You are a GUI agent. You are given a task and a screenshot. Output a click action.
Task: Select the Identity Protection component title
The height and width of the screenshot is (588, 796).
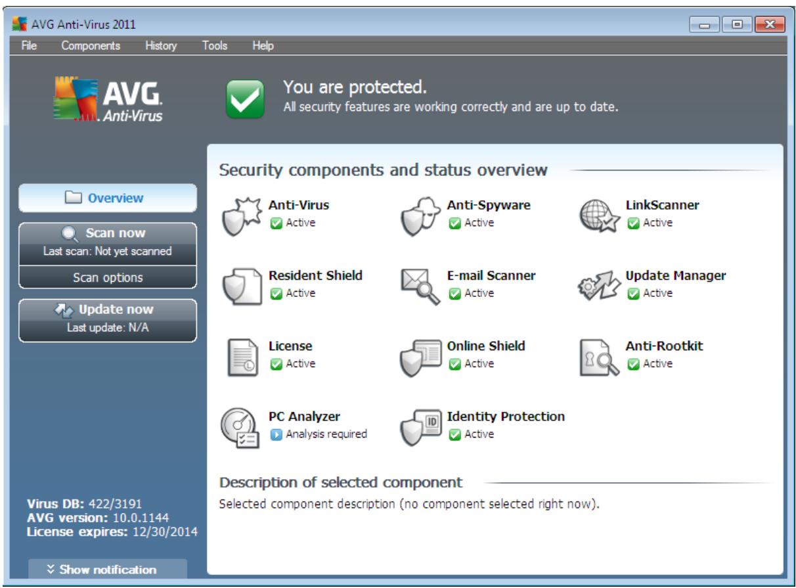point(506,417)
